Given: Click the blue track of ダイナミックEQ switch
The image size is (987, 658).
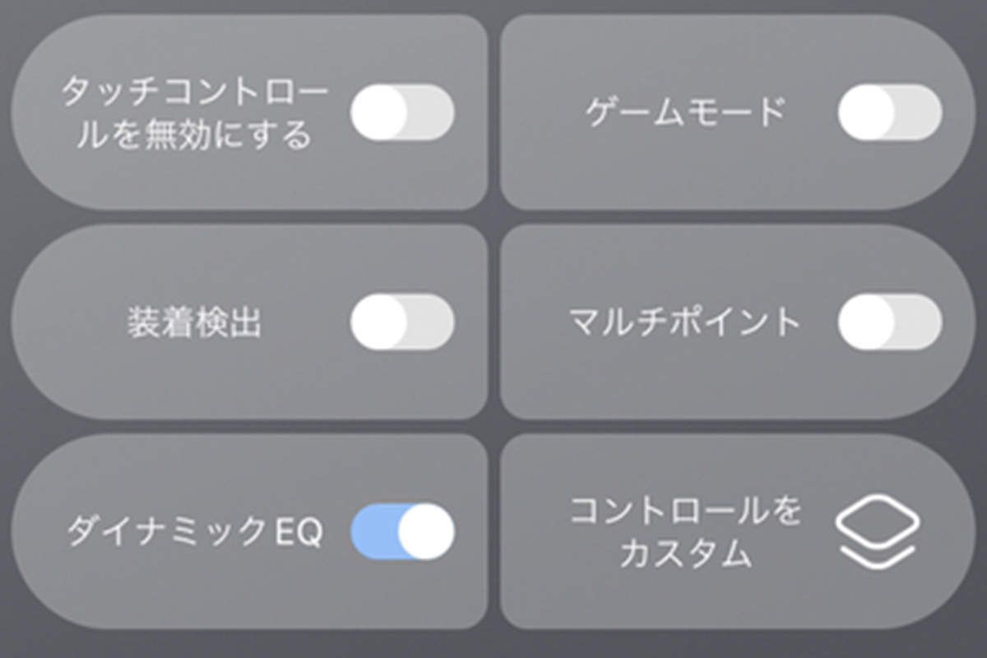Looking at the screenshot, I should click(x=370, y=532).
